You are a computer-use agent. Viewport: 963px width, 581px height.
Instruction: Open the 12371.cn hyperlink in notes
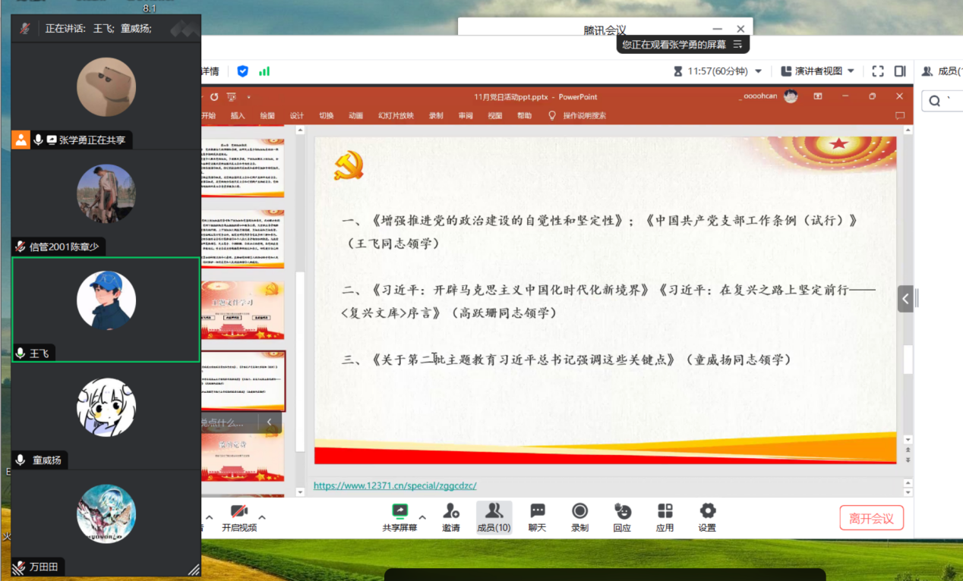[395, 485]
